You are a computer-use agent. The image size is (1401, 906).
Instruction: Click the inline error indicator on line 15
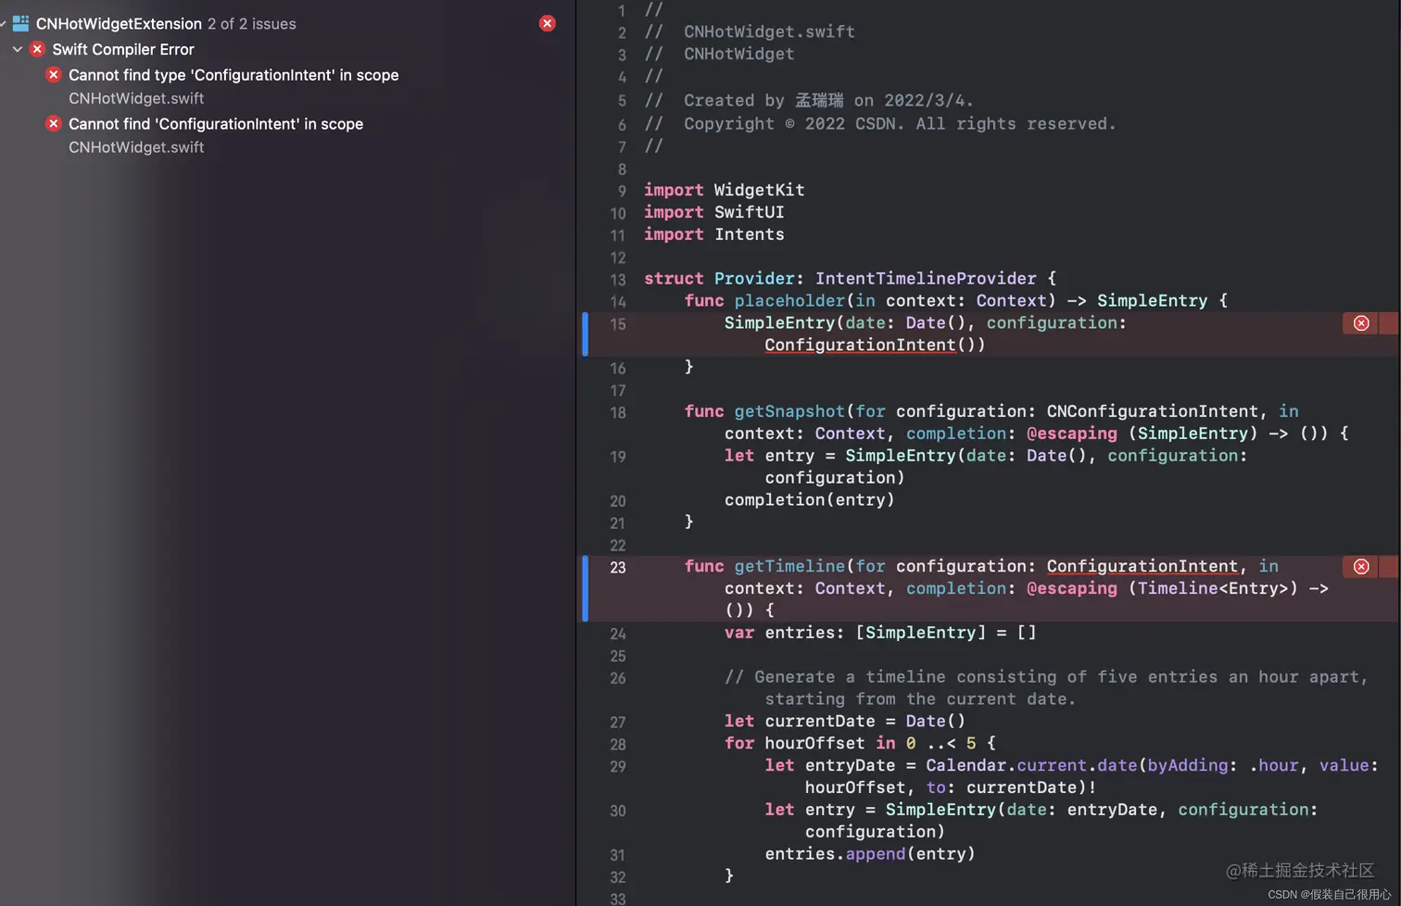(x=1361, y=323)
